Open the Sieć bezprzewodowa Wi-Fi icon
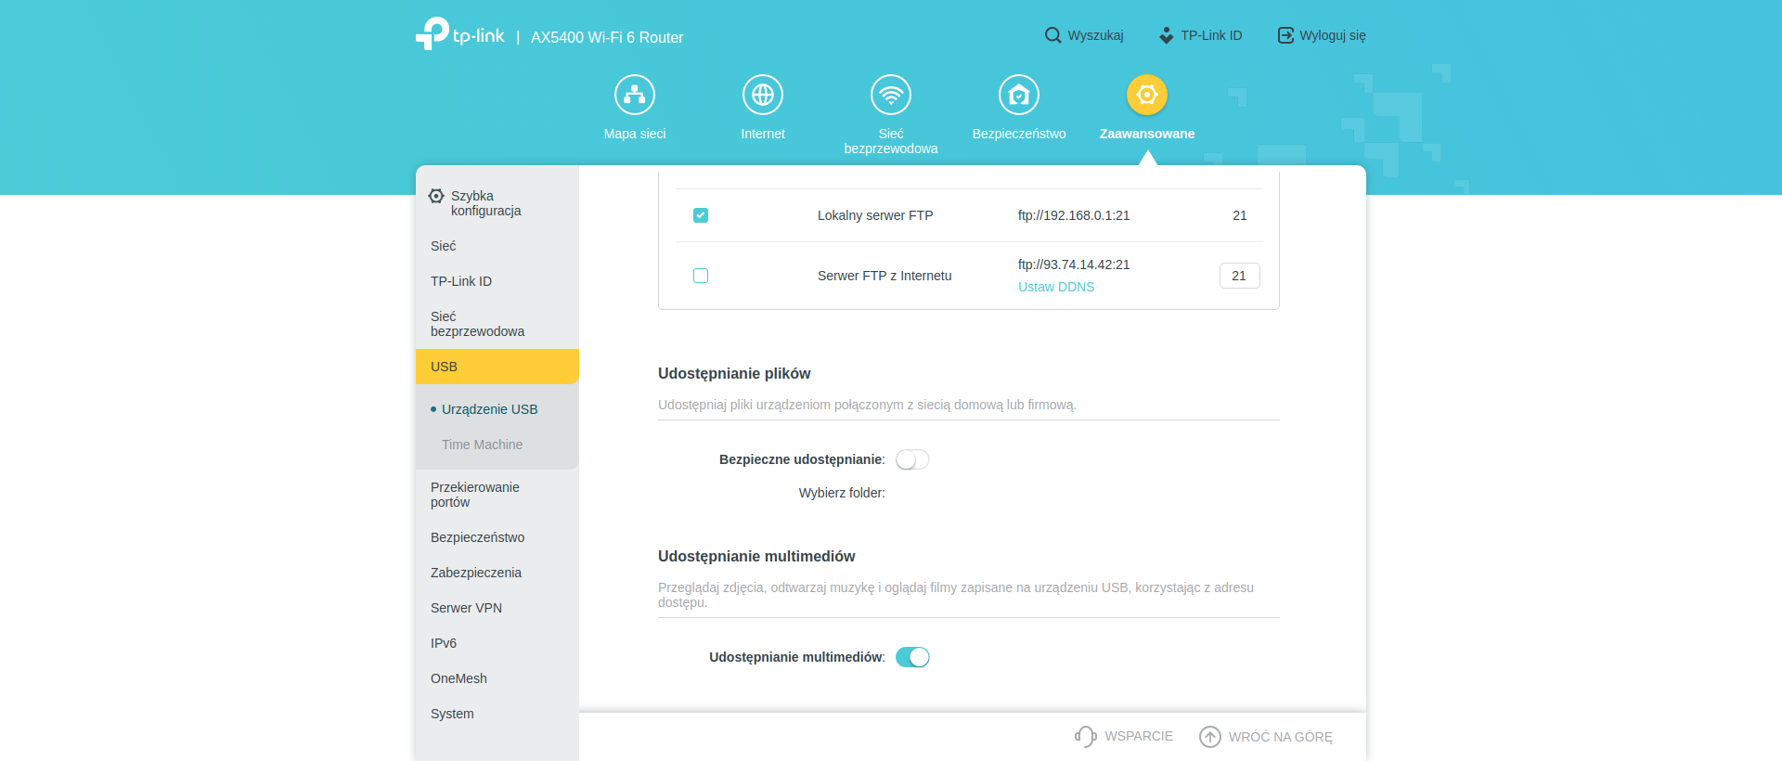Image resolution: width=1782 pixels, height=761 pixels. 891,95
